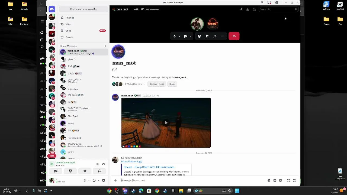Open the Abu Anzi direct message
Screen dimensions: 347x195
83,116
